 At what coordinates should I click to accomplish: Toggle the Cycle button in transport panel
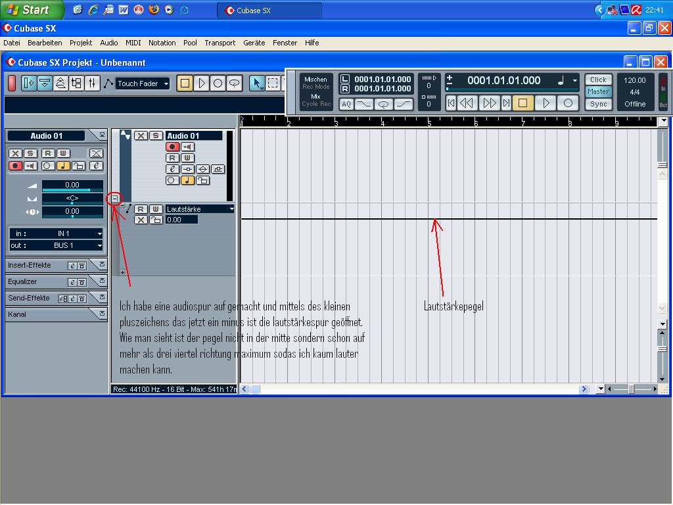click(383, 104)
